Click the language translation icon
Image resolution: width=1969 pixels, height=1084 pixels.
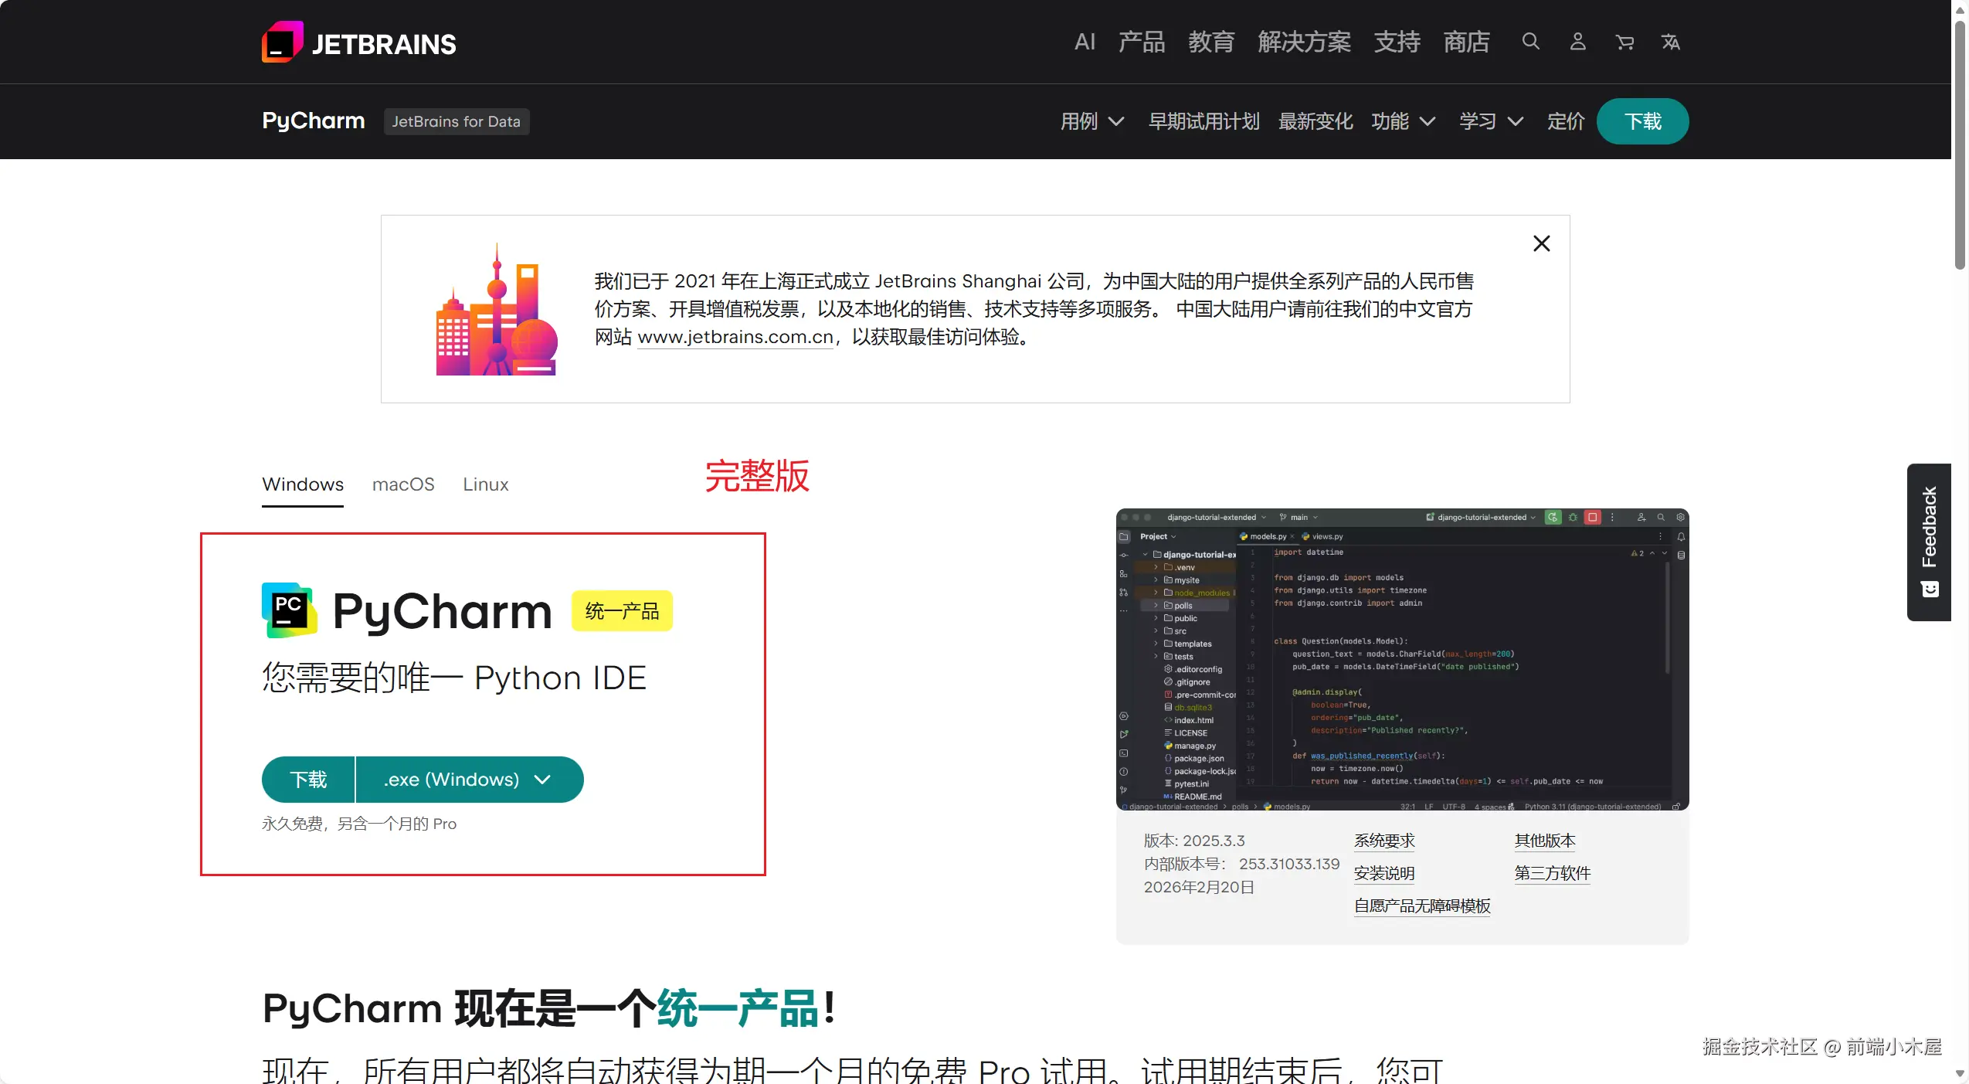tap(1671, 42)
